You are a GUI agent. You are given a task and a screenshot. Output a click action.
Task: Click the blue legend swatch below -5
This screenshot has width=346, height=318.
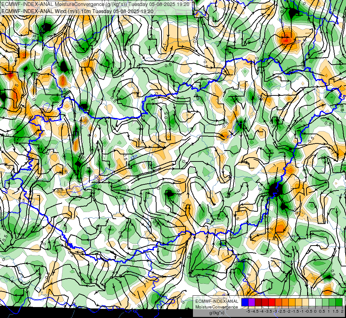pos(245,302)
